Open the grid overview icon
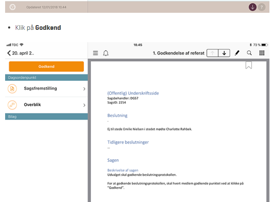The height and width of the screenshot is (202, 272). pos(262,53)
